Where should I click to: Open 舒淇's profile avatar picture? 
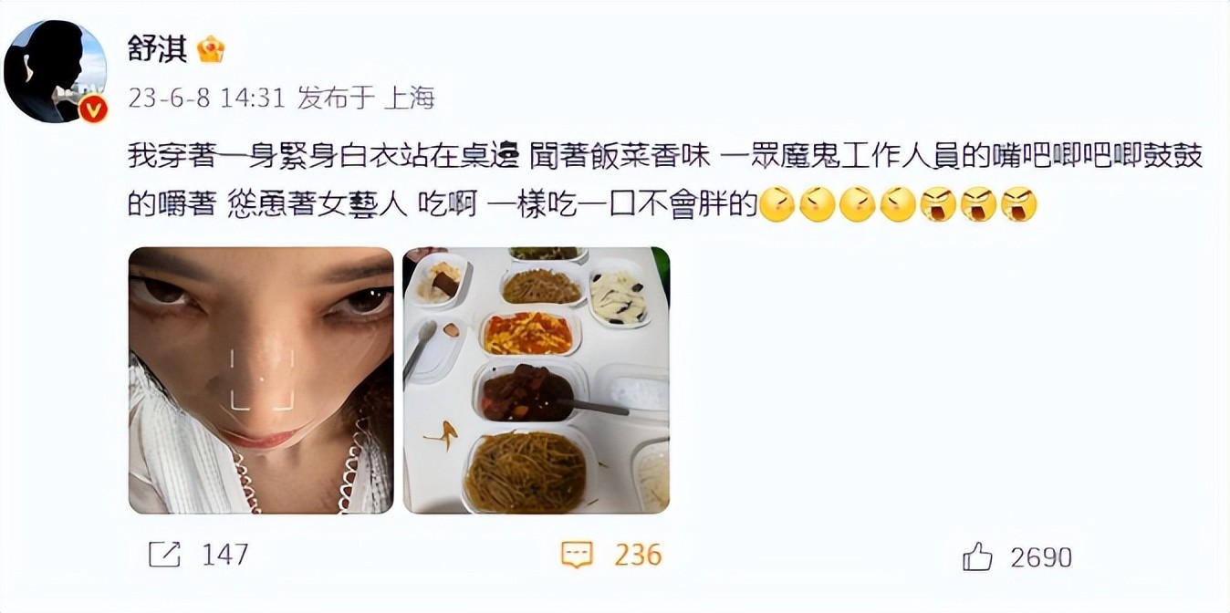pos(55,70)
